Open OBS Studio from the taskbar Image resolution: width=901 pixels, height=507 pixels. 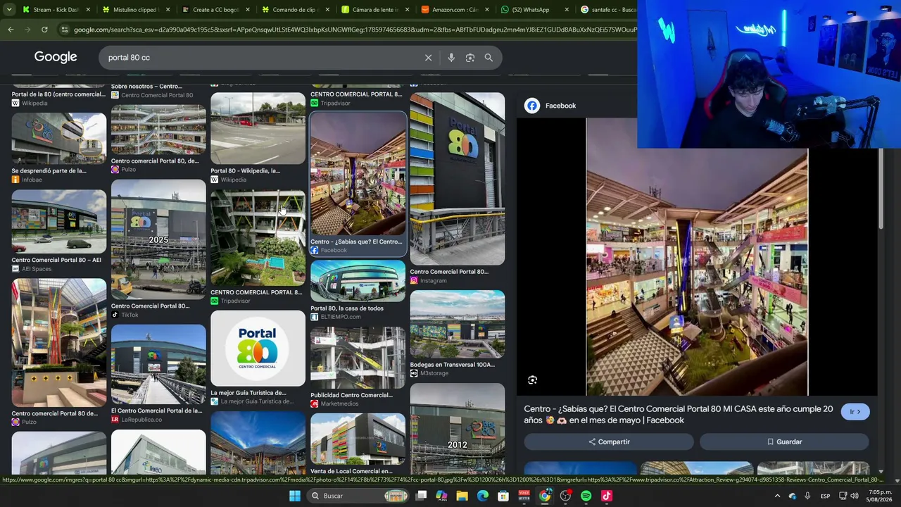[565, 496]
